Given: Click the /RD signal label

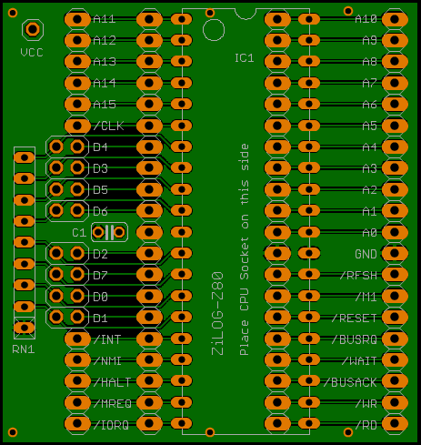Looking at the screenshot, I should [x=366, y=425].
